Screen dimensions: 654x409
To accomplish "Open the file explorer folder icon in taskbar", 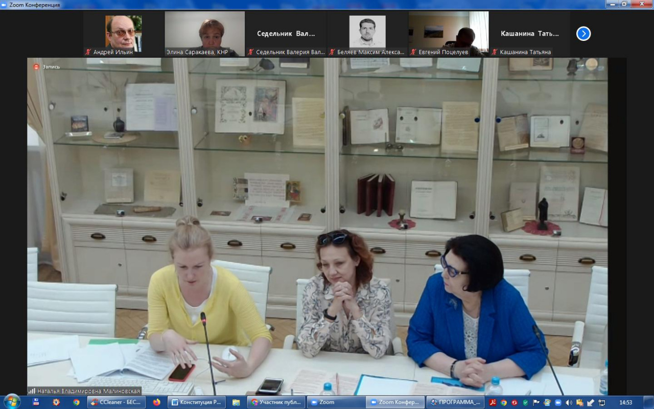I will [x=236, y=402].
